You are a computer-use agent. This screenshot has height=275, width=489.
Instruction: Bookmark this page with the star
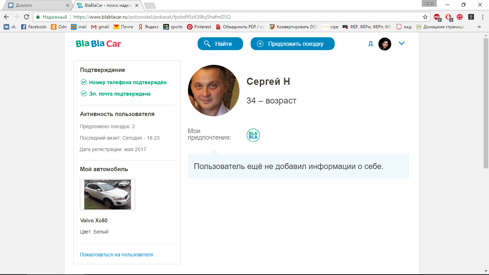425,17
